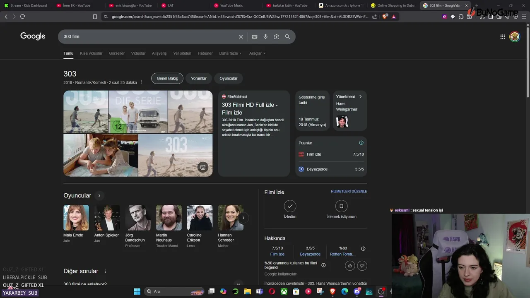Image resolution: width=530 pixels, height=298 pixels.
Task: Open the Windows Start menu
Action: tap(137, 291)
